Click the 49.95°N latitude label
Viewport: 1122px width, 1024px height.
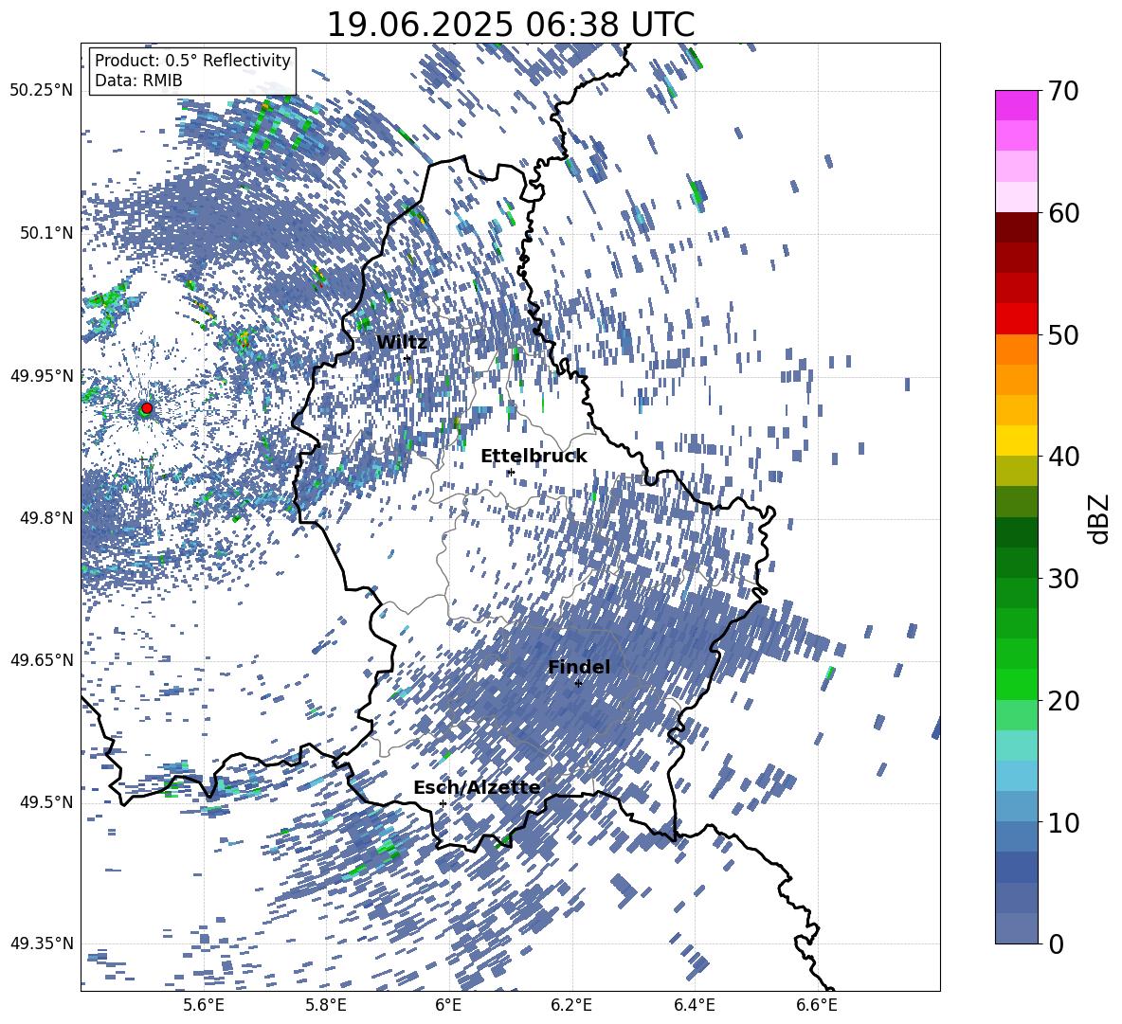[x=42, y=375]
